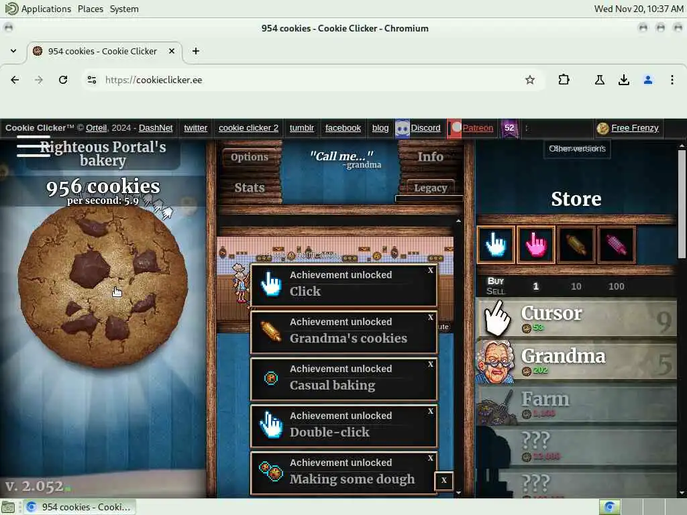Bookmark this page with the star icon

(530, 80)
